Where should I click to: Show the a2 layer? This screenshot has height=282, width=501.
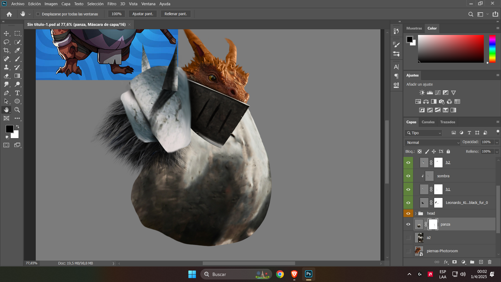point(408,238)
